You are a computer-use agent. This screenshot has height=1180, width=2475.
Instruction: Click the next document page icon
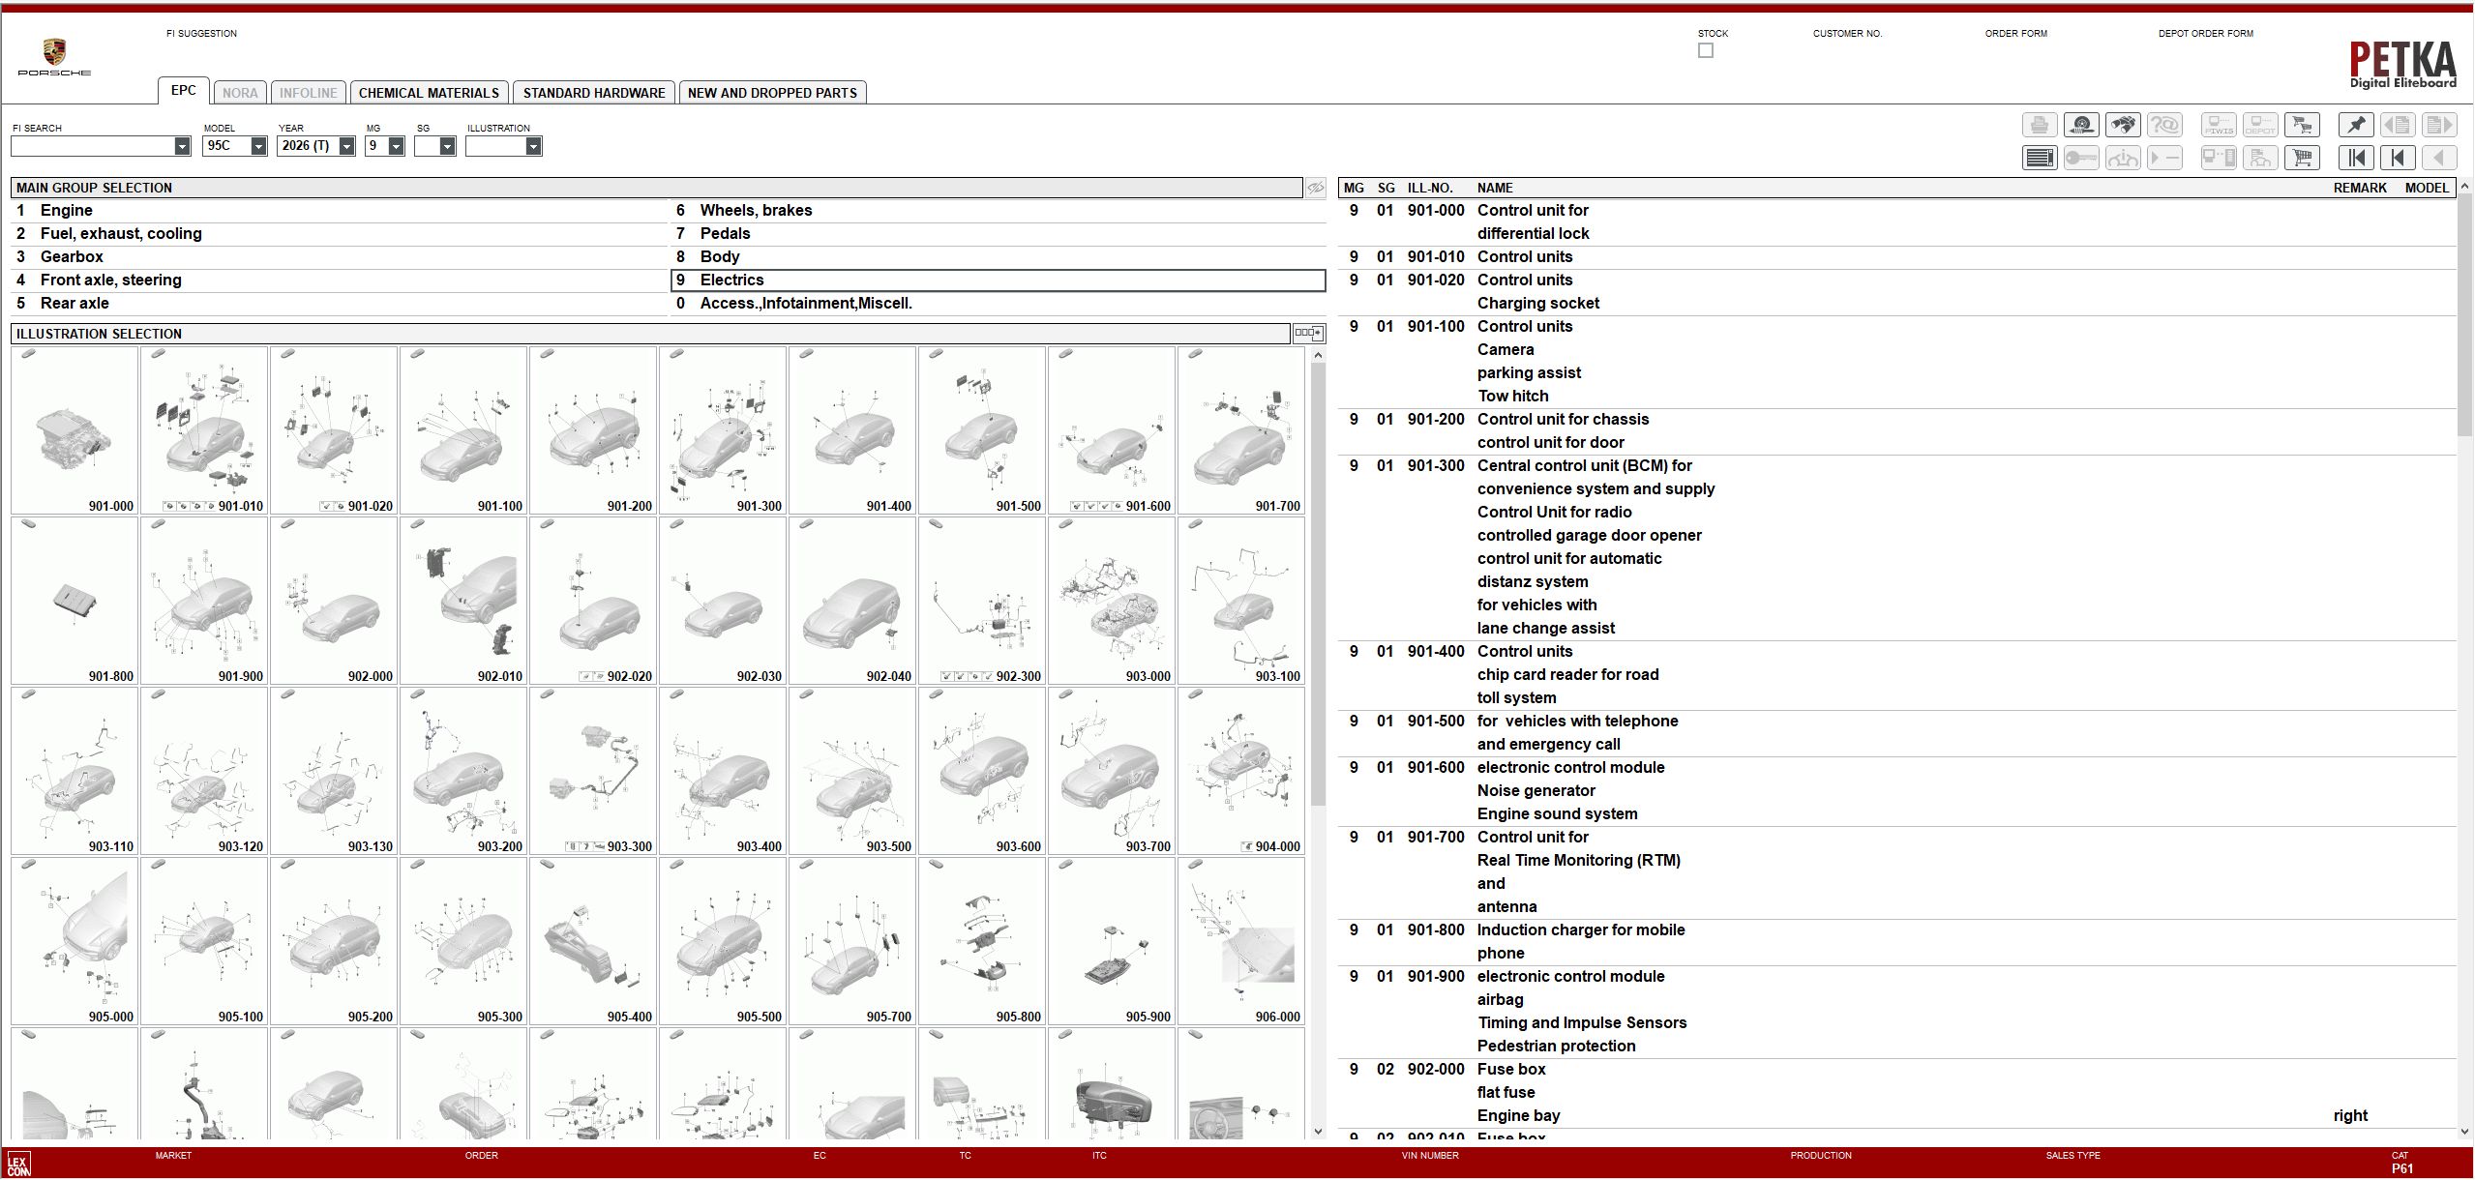click(x=2439, y=125)
